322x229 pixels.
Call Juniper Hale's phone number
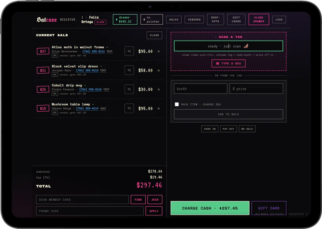87,70
